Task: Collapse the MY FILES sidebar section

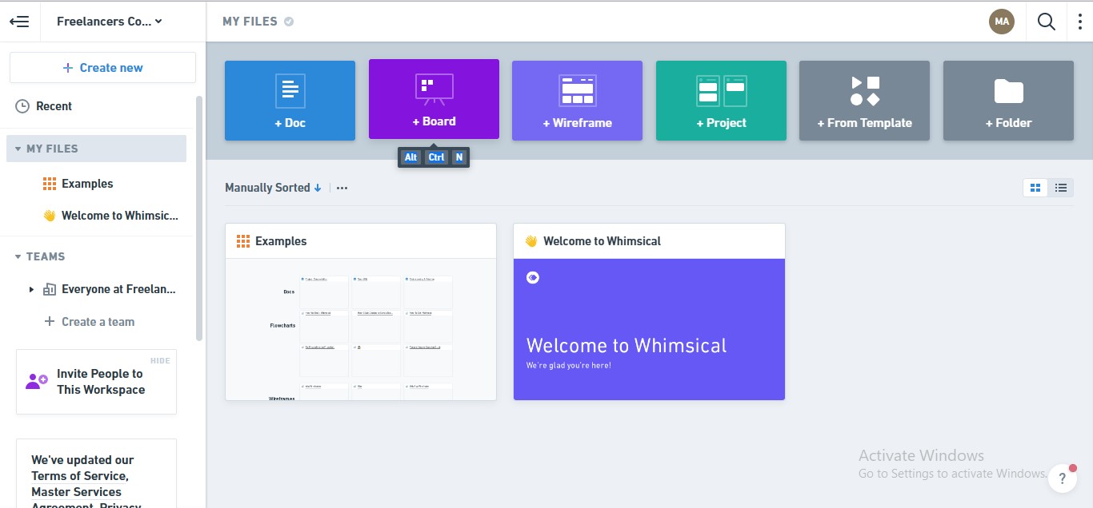Action: point(18,149)
